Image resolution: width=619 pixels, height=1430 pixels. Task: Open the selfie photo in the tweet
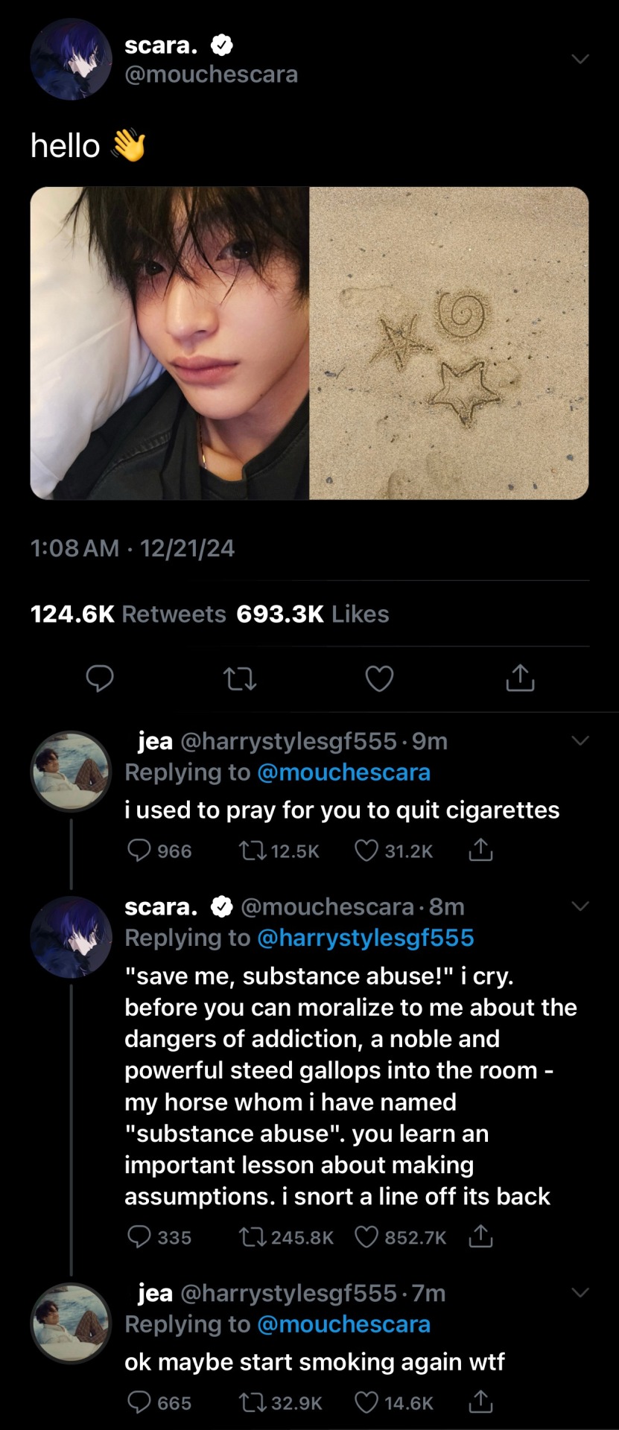click(170, 343)
